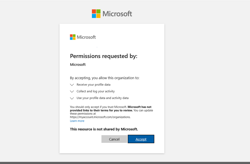Click the 'Use your profile data and activity data' label
The width and height of the screenshot is (250, 164).
102,98
